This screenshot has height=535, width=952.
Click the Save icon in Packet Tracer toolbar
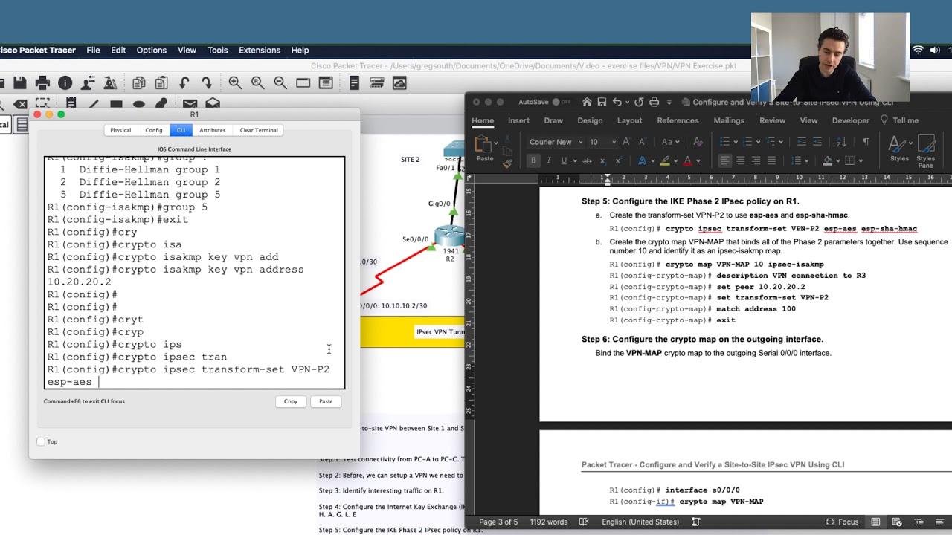pyautogui.click(x=20, y=83)
